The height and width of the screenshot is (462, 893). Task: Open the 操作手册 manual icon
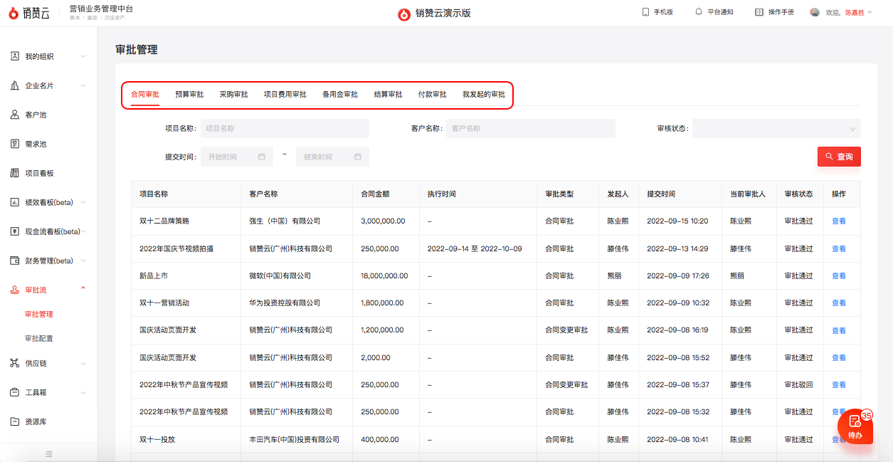pos(759,12)
